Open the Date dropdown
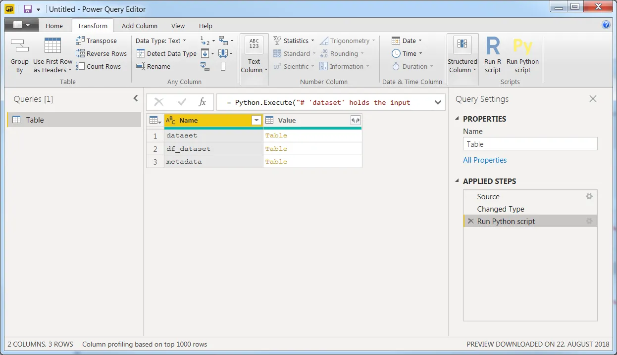This screenshot has height=355, width=617. pyautogui.click(x=407, y=41)
